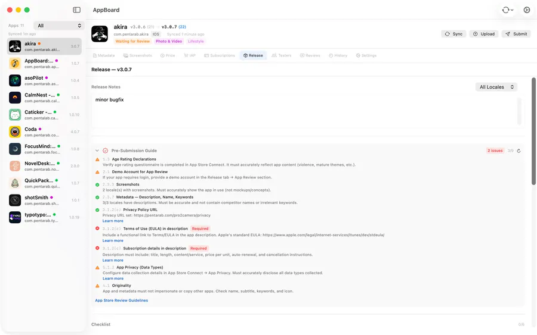Select the typotypo app icon
Viewport: 537px width, 335px height.
click(x=15, y=217)
